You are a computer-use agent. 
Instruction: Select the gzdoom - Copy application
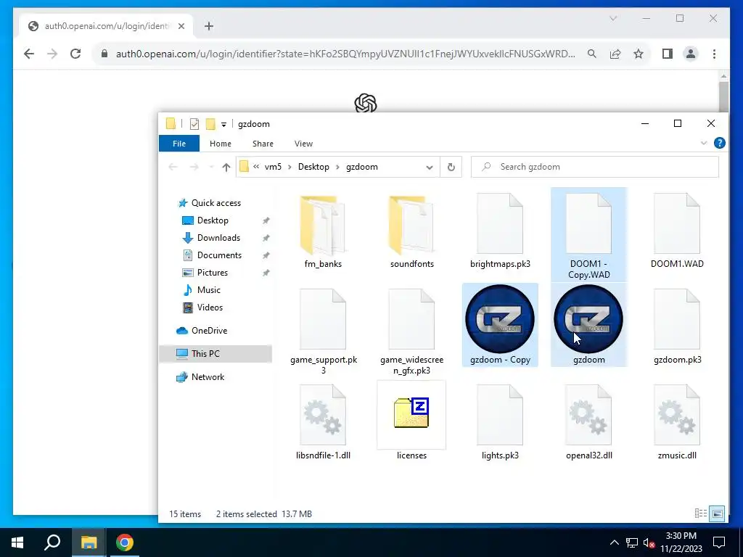click(x=500, y=325)
